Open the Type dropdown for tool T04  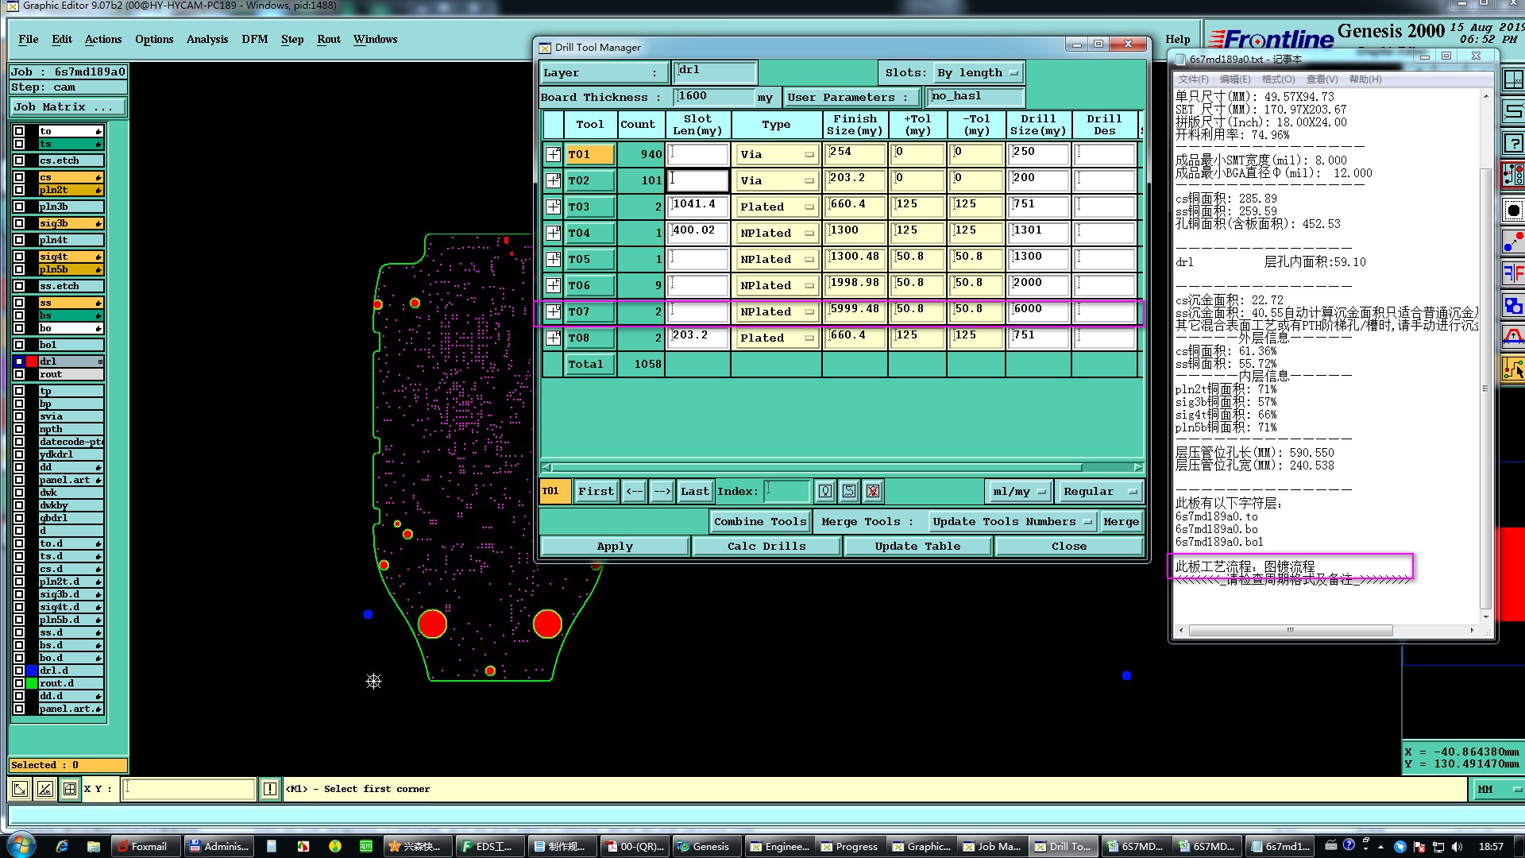point(776,234)
